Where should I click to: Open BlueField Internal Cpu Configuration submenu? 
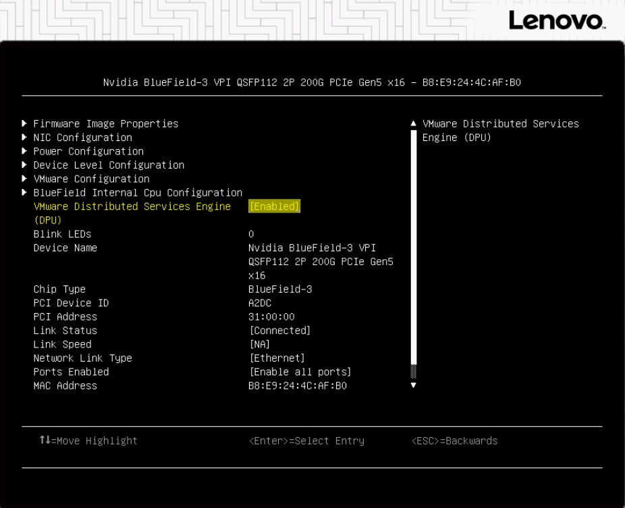pos(138,193)
